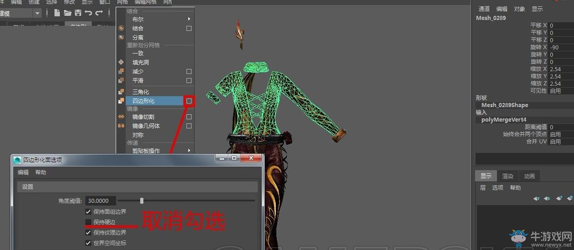Image resolution: width=574 pixels, height=250 pixels.
Task: Click the Open Scene folder icon
Action: coord(68,13)
